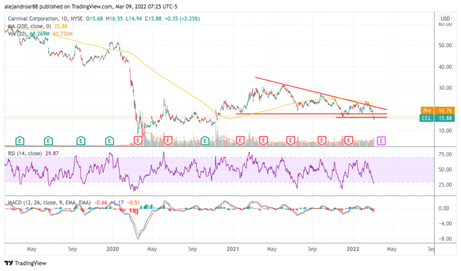Click the MACD signal value -0.51
This screenshot has width=461, height=271.
[x=133, y=203]
